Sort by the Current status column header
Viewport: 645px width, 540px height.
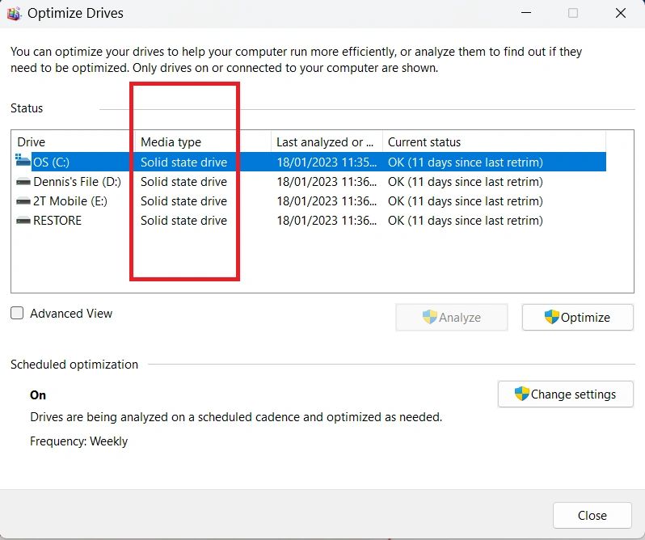pos(493,142)
